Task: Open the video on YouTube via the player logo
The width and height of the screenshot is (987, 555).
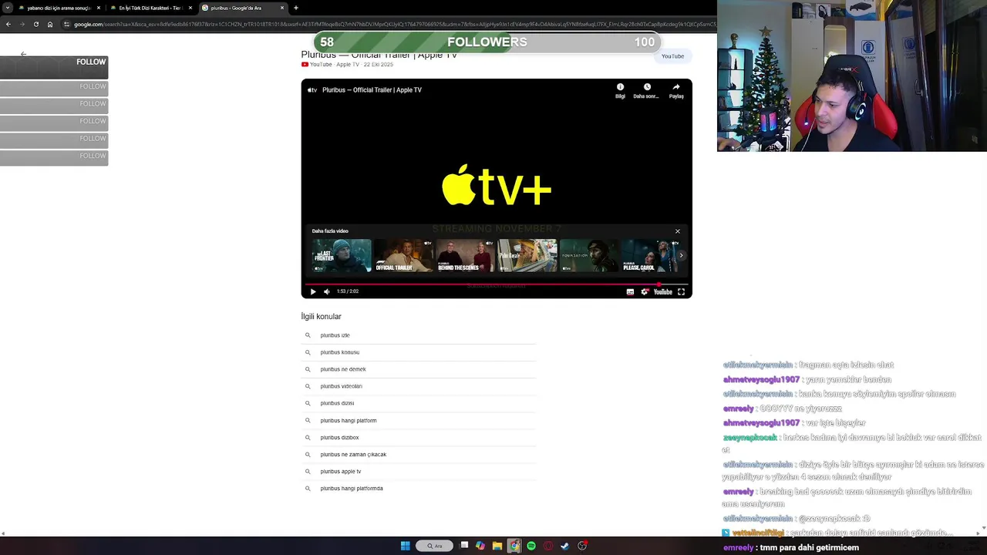Action: coord(663,291)
